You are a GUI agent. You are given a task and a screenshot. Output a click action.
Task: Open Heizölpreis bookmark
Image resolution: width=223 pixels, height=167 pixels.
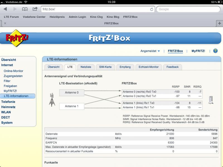(x=57, y=17)
